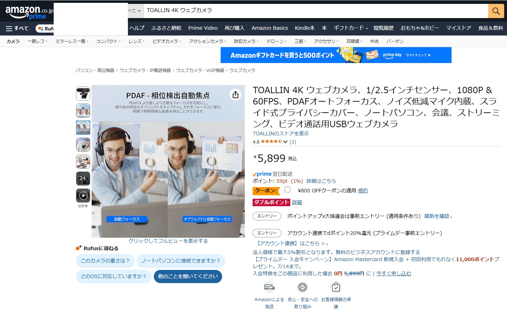Screen dimensions: 507x310
Task: Expand the アクセサリ category dropdown
Action: tap(326, 41)
